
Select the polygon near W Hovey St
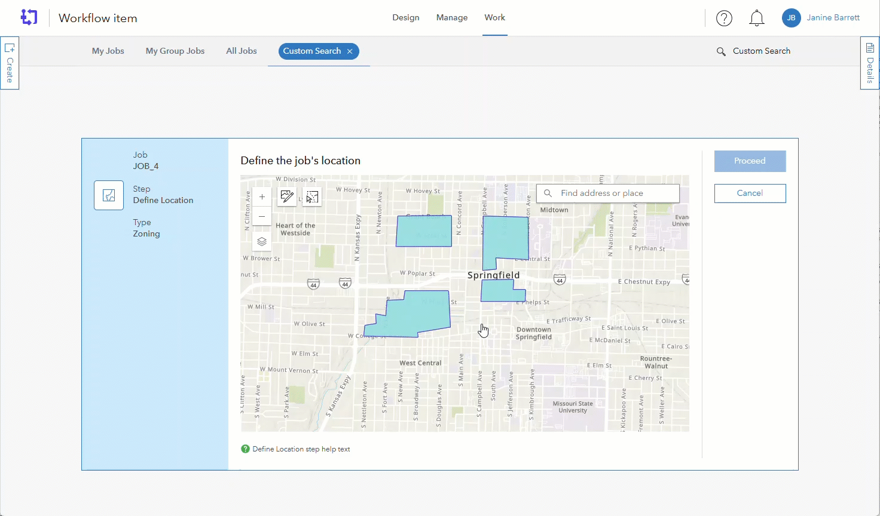(x=424, y=231)
